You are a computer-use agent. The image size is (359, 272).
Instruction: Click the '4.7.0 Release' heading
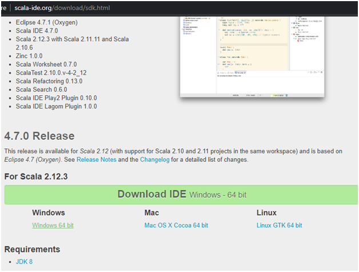click(39, 136)
